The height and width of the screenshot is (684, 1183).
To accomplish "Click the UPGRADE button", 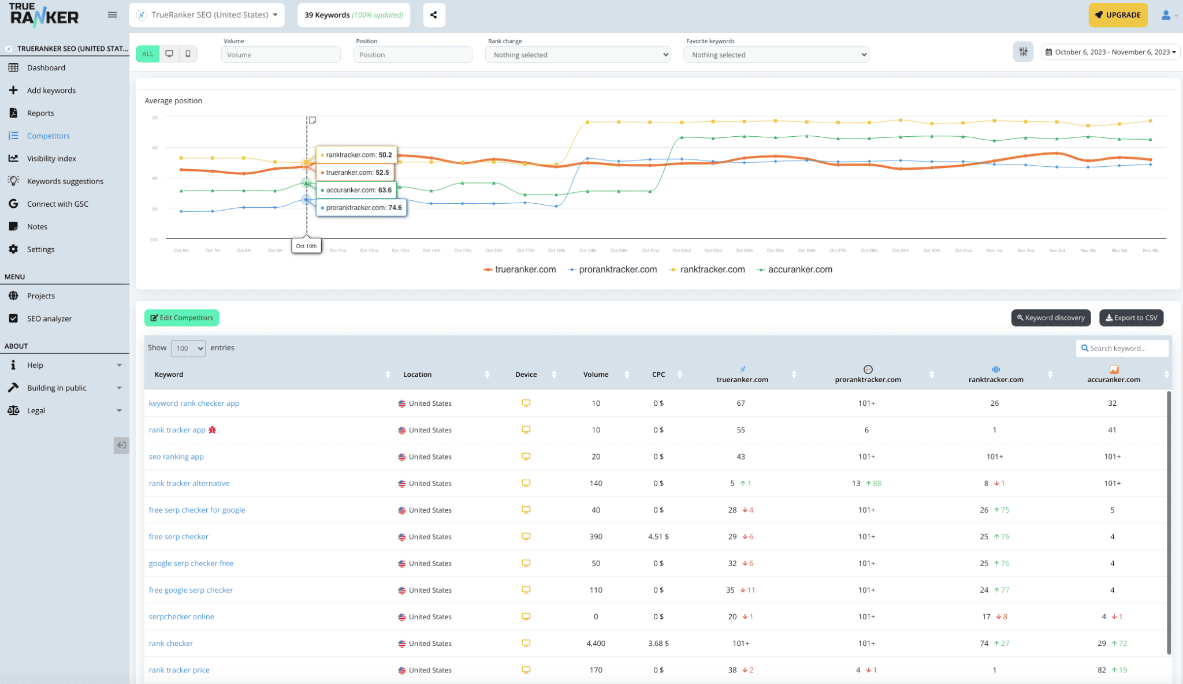I will [x=1118, y=15].
